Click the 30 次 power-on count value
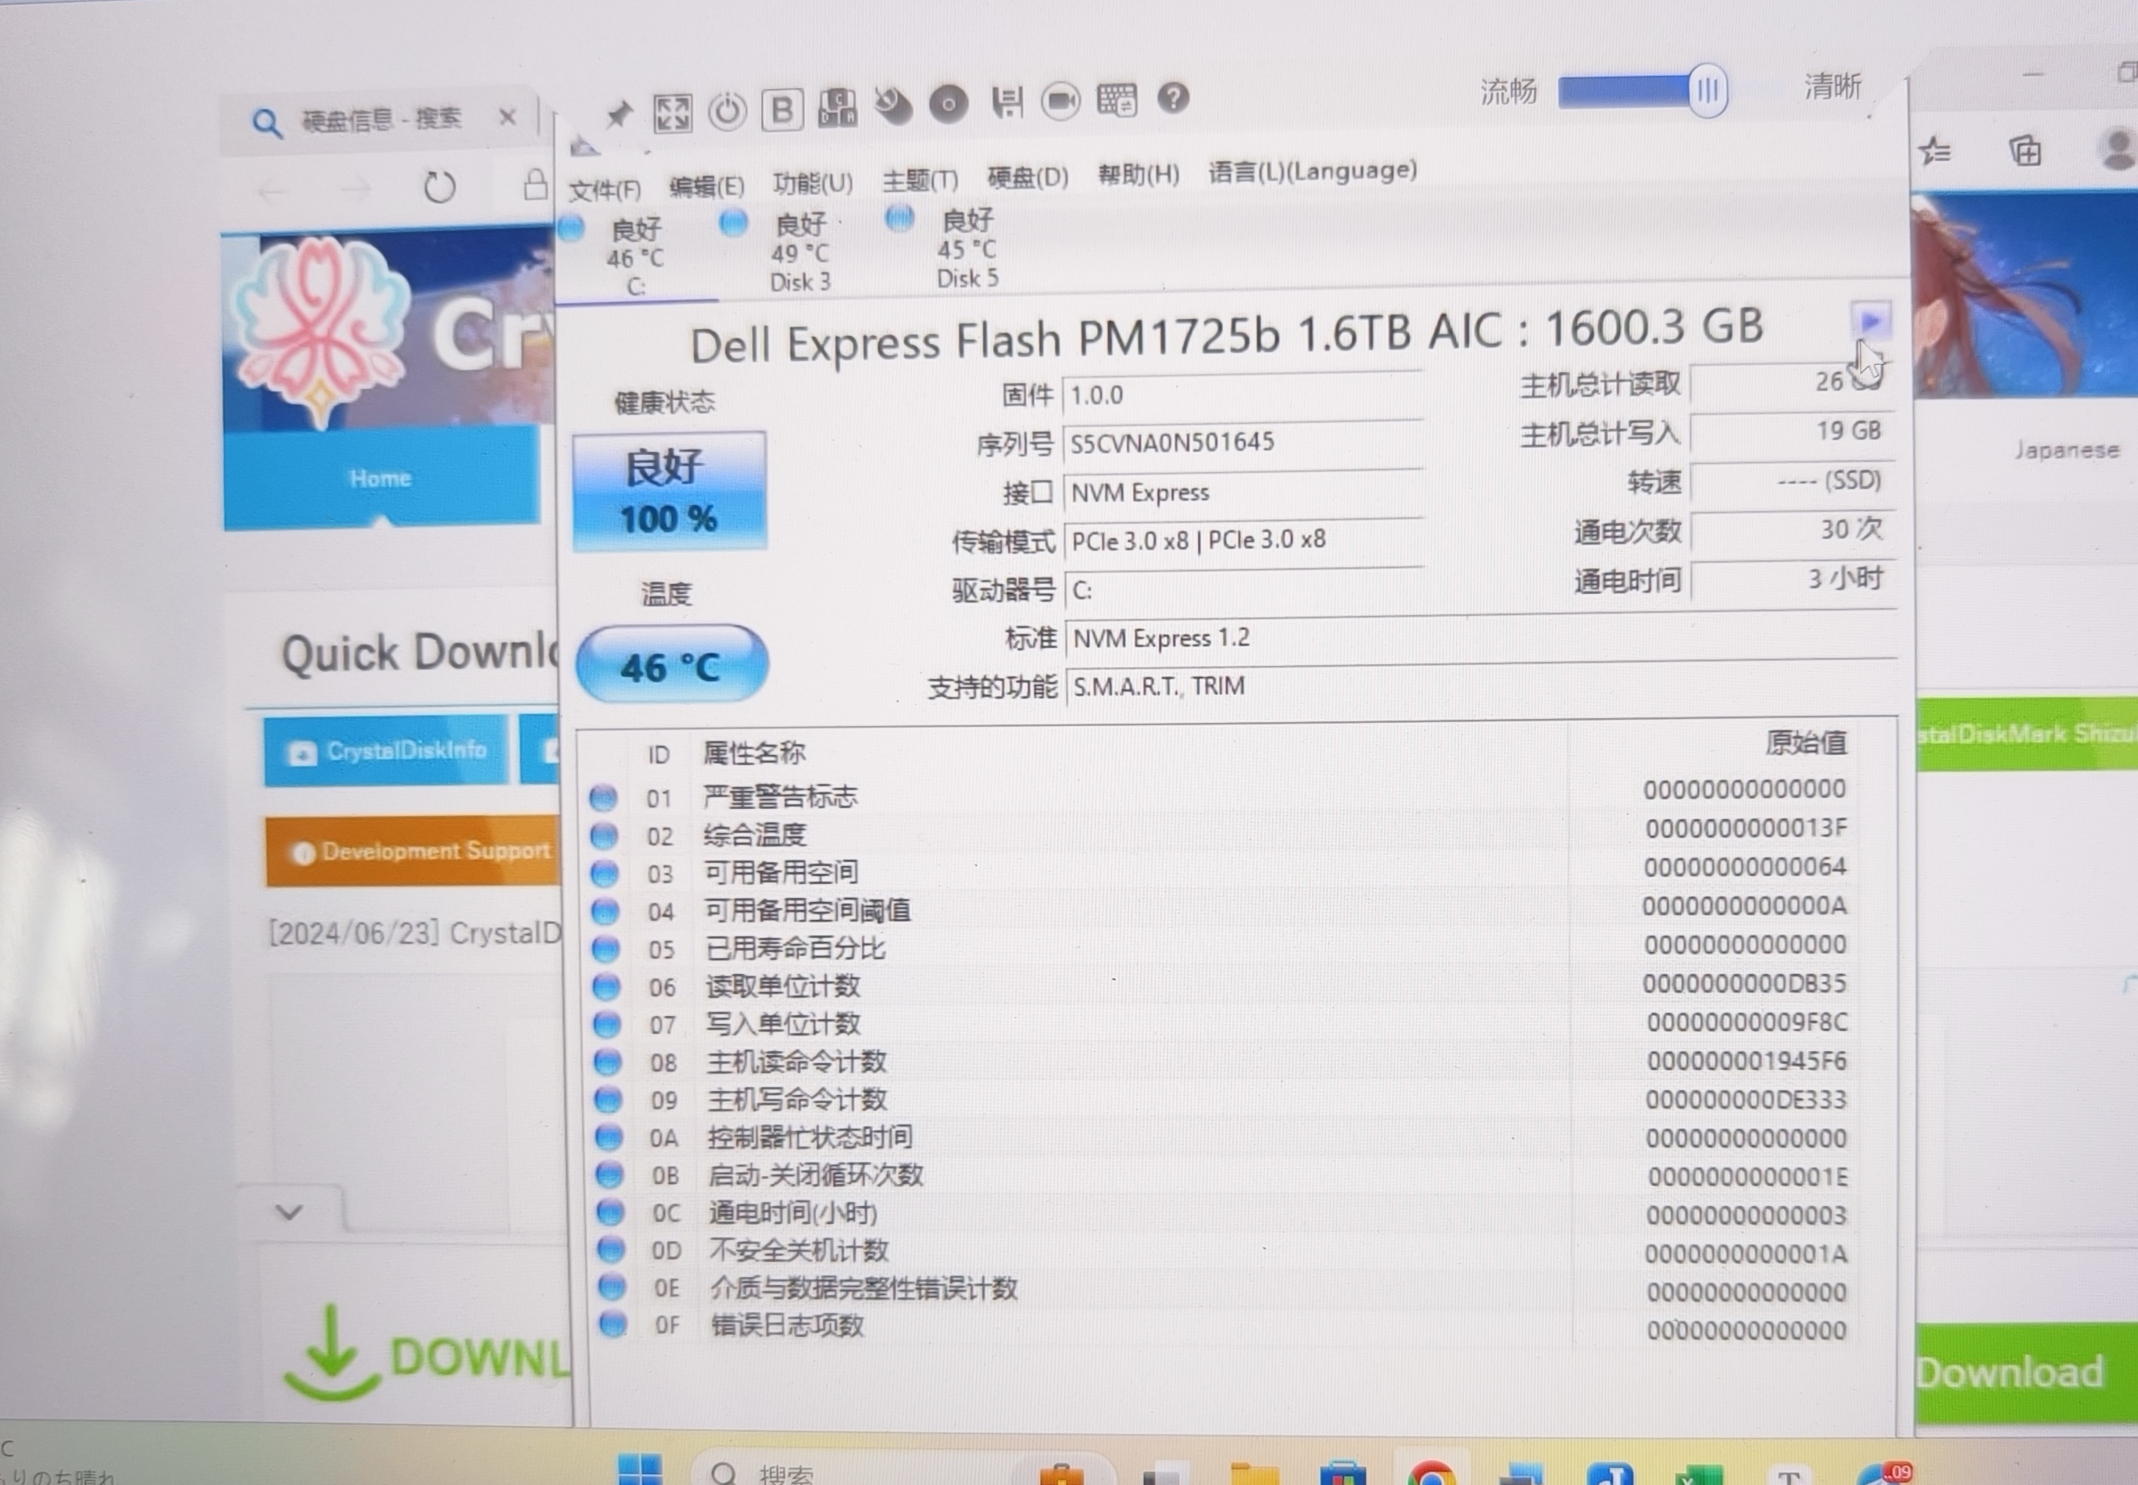Viewport: 2138px width, 1485px height. pyautogui.click(x=1792, y=529)
